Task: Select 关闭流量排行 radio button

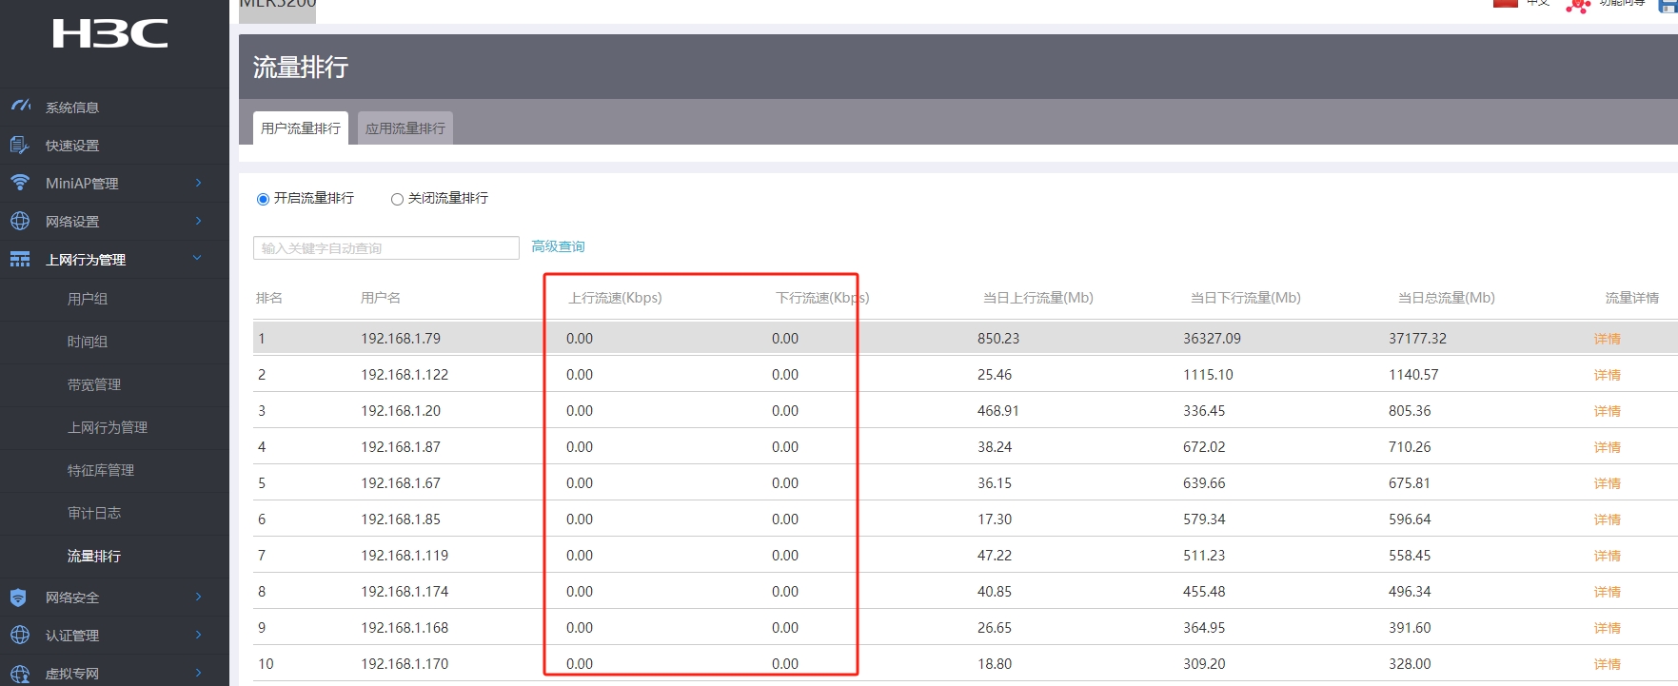Action: pos(397,199)
